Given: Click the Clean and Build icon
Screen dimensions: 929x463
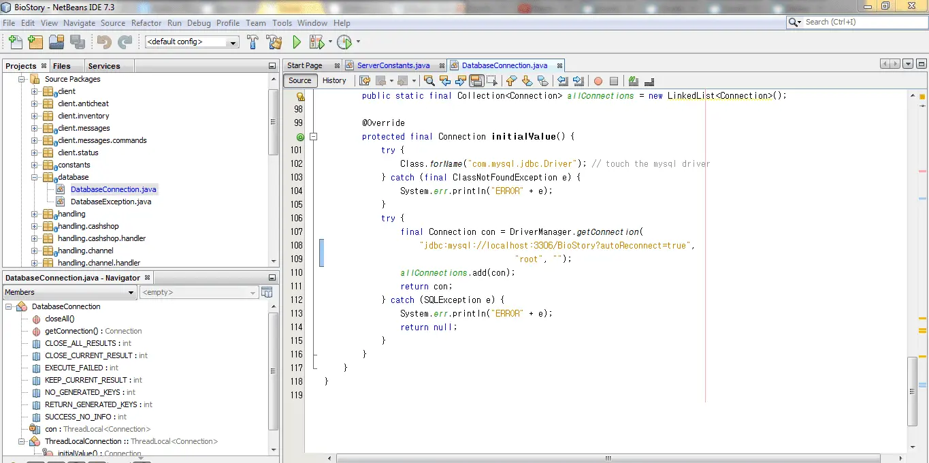Looking at the screenshot, I should click(x=274, y=42).
